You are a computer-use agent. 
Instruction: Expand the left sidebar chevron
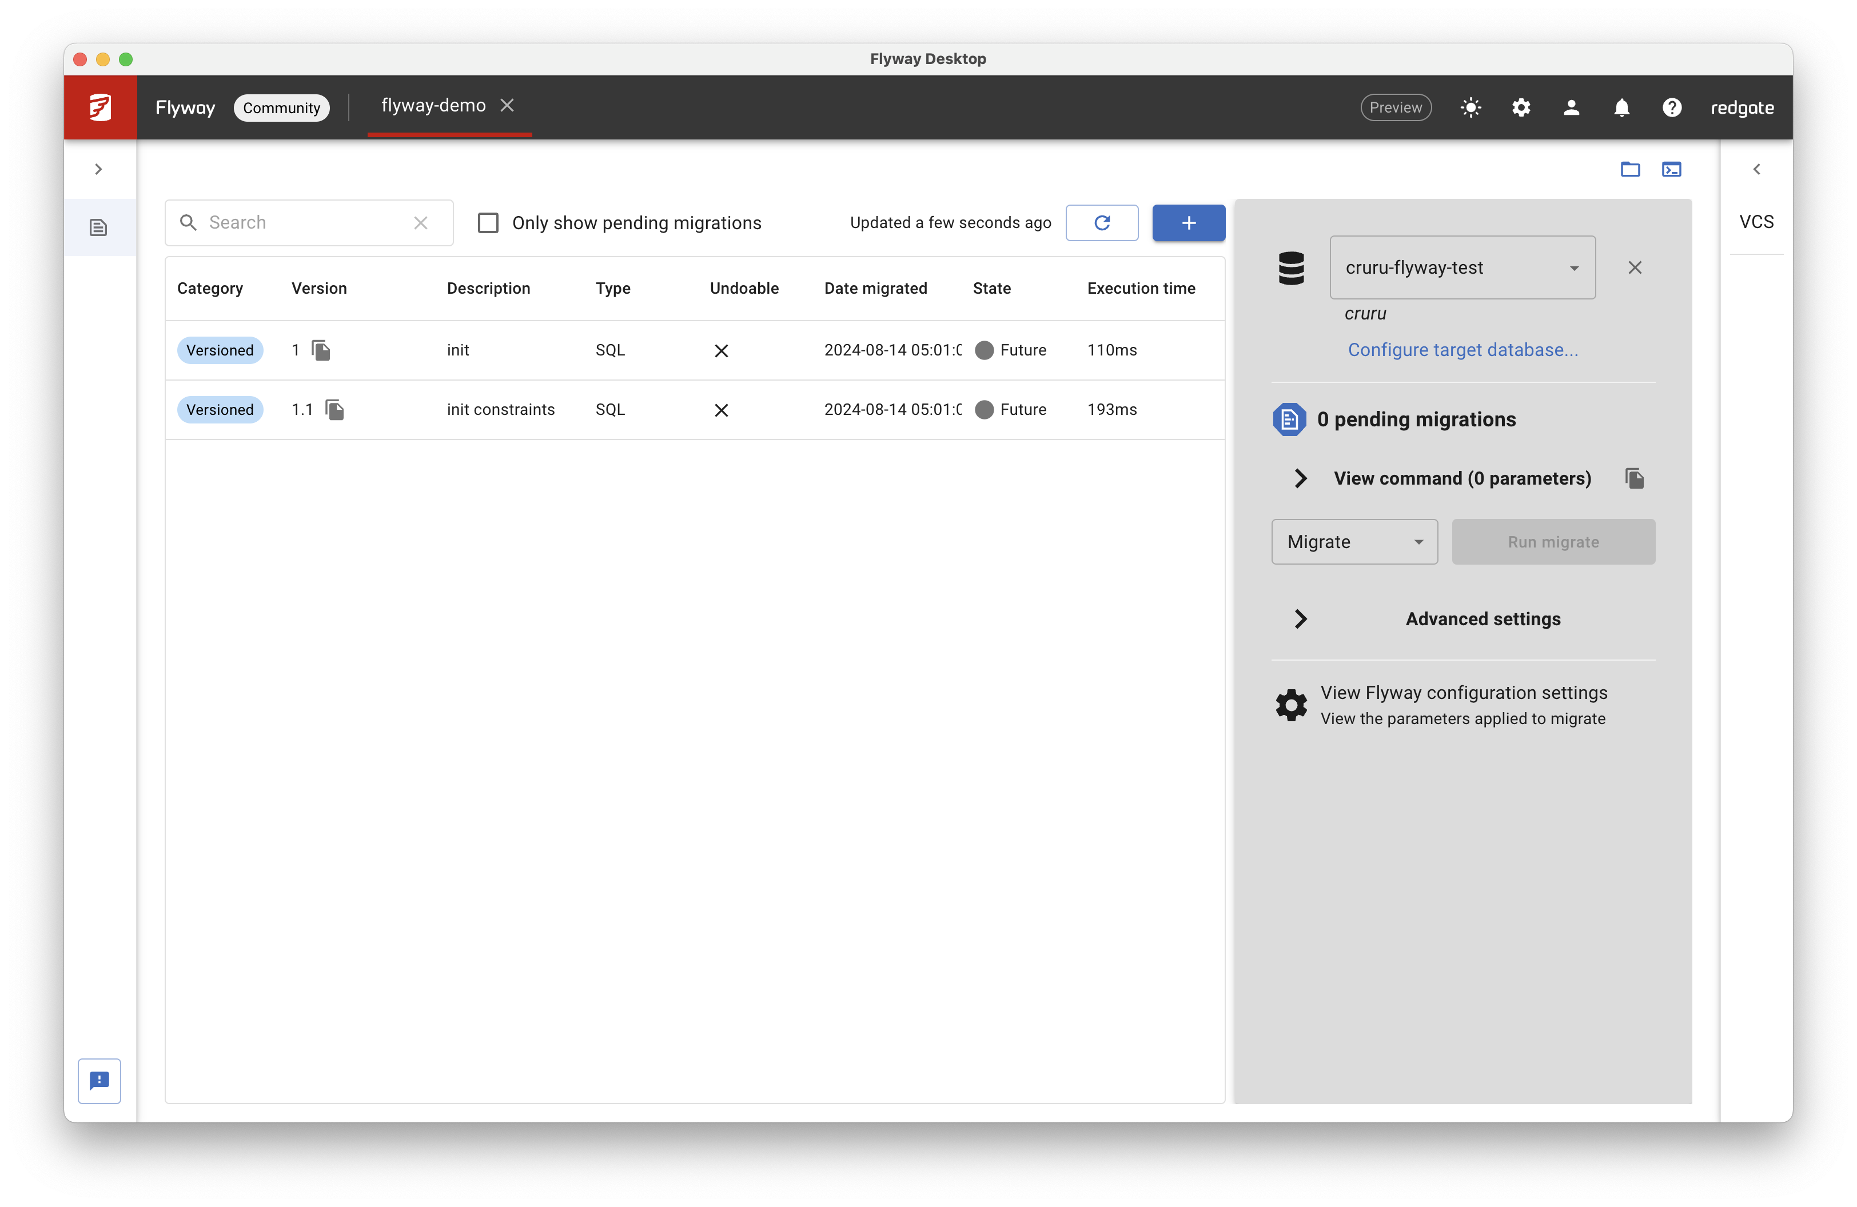coord(98,169)
